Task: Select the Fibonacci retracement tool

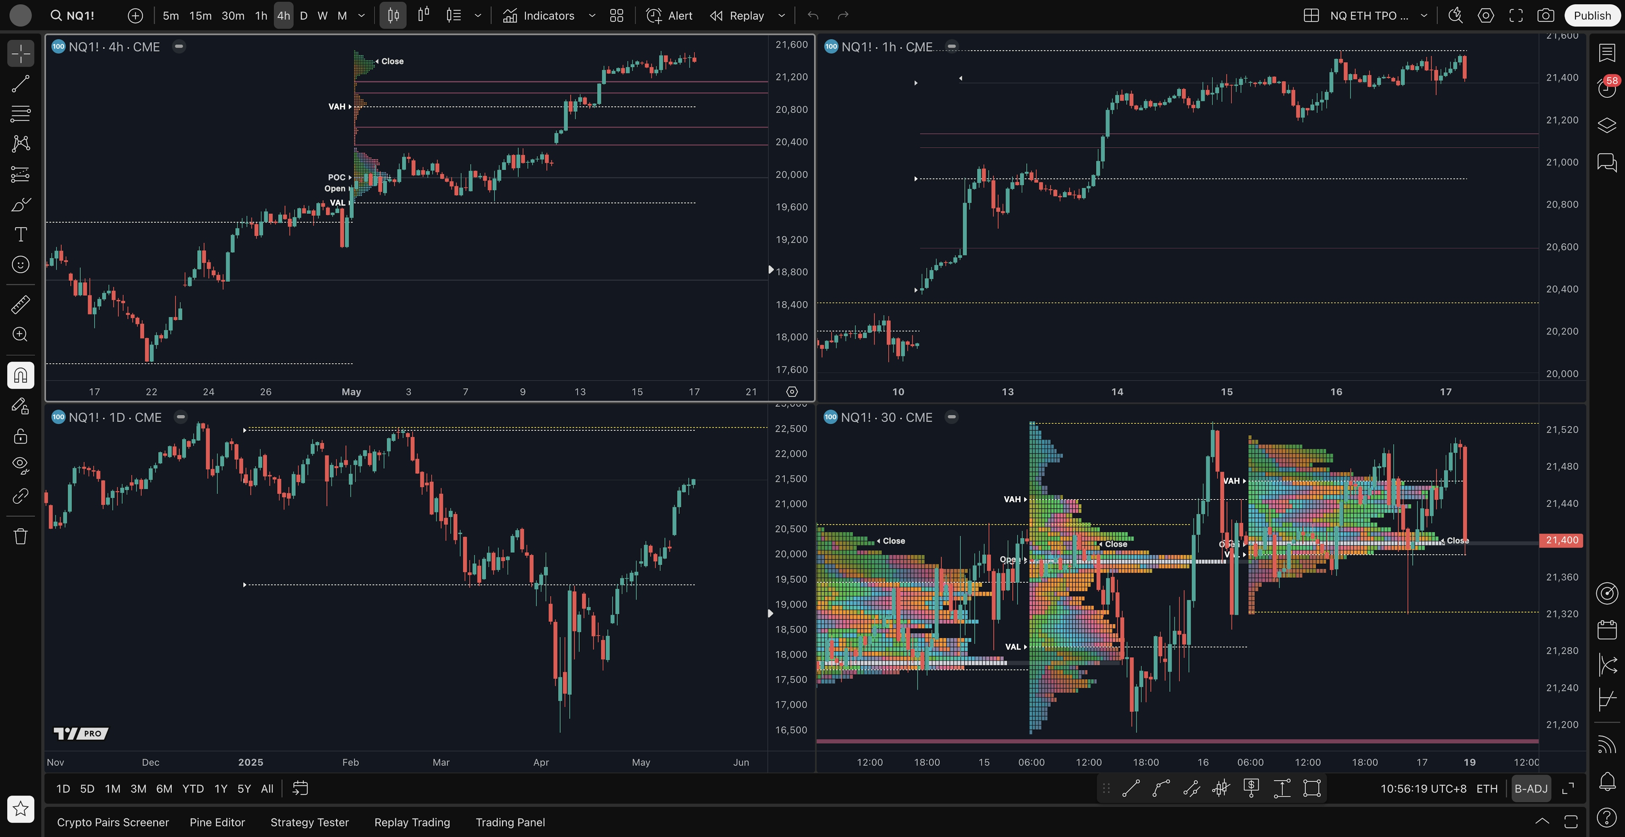Action: 20,114
